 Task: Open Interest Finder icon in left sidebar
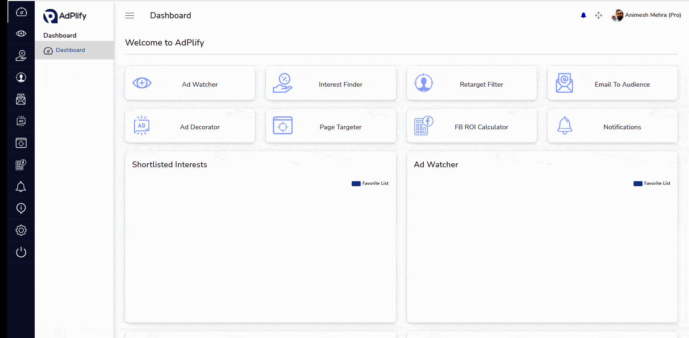21,55
